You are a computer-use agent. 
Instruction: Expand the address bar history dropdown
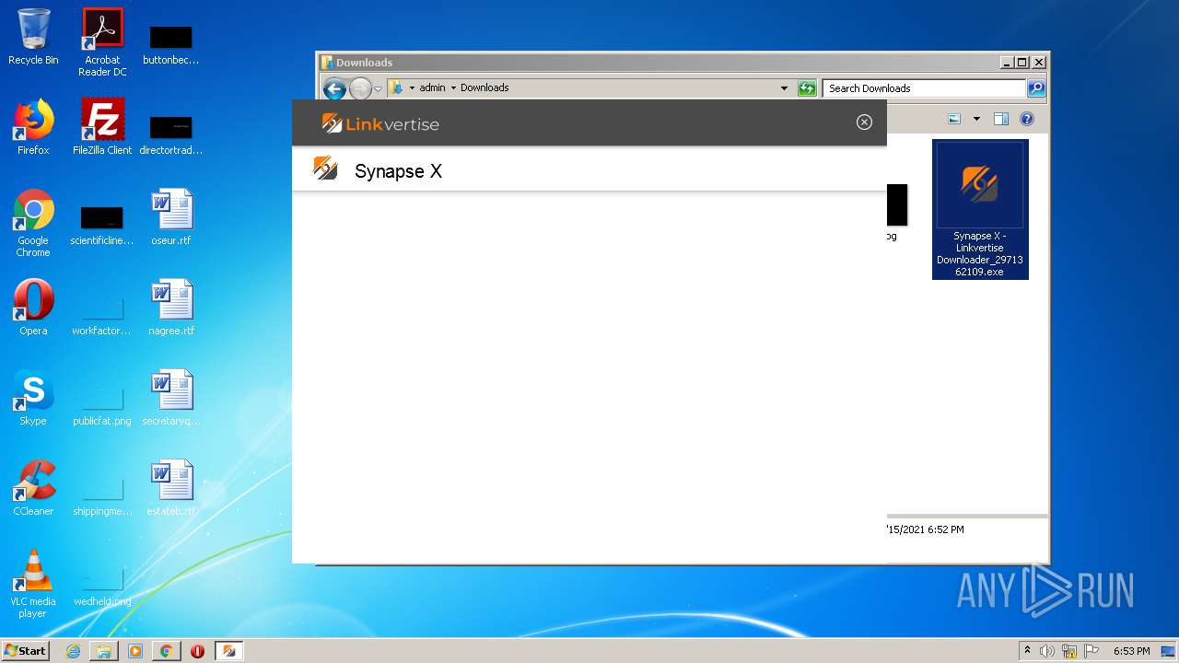(x=784, y=88)
